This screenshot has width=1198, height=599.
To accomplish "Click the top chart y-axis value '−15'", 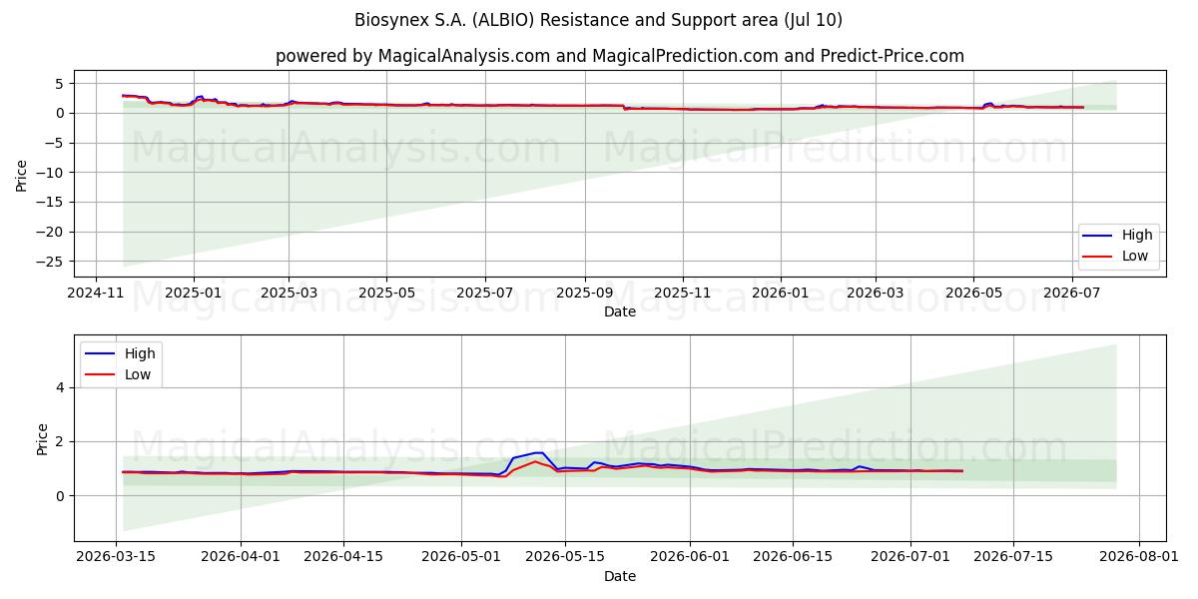I will [x=52, y=203].
